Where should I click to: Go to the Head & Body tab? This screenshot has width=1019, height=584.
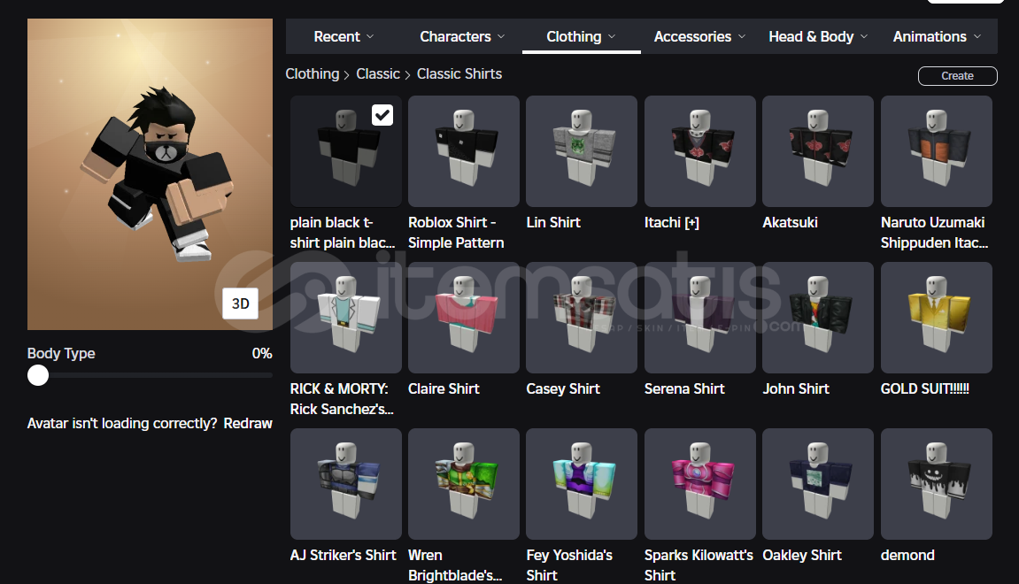click(x=818, y=36)
